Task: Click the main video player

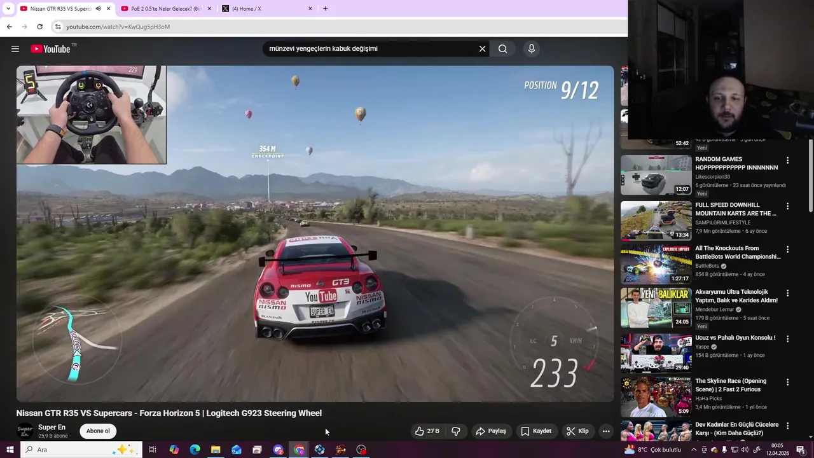Action: pyautogui.click(x=315, y=234)
